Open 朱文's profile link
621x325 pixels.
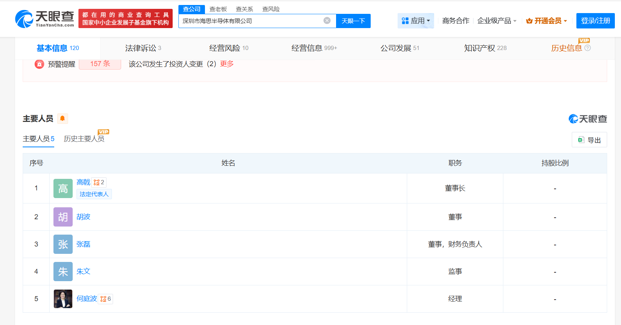83,272
